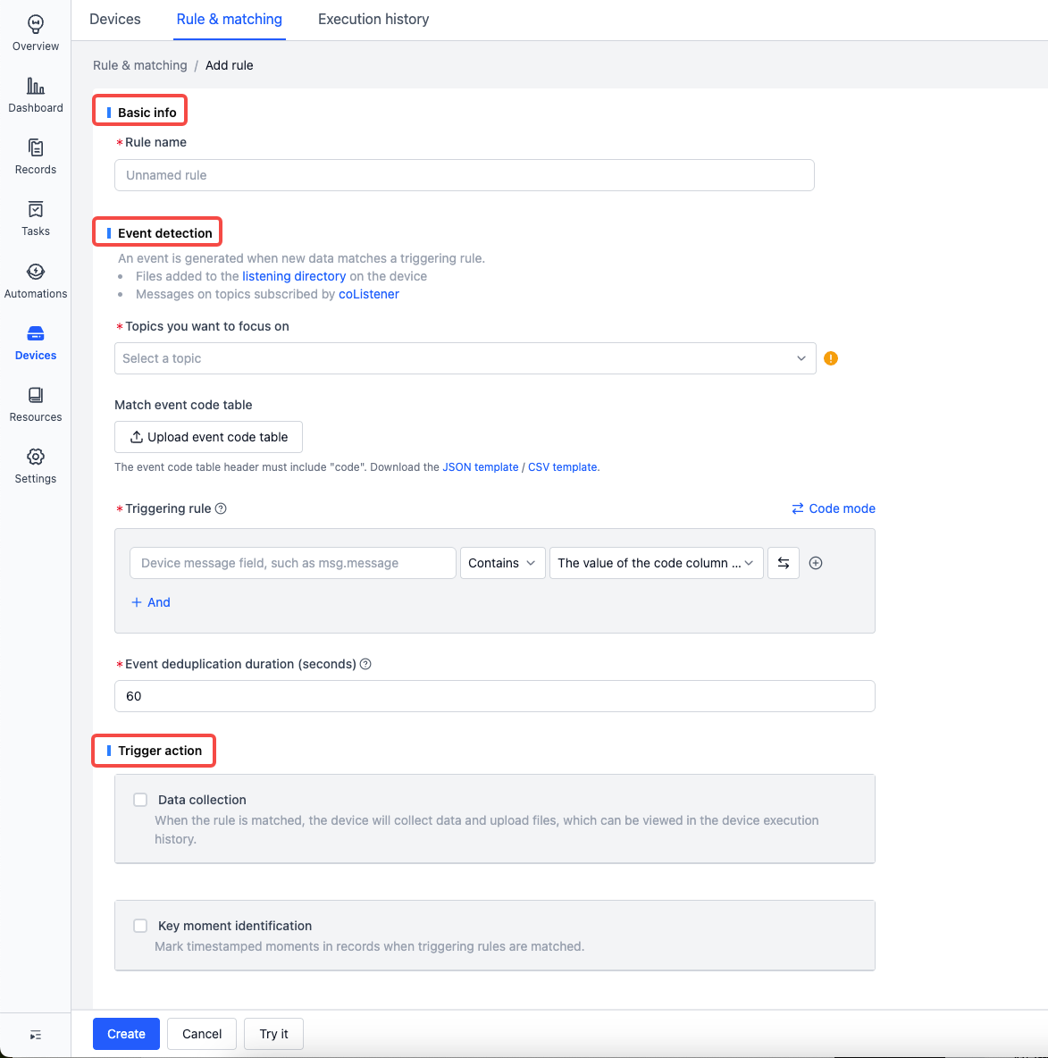Click the Cancel button
This screenshot has width=1048, height=1058.
pyautogui.click(x=202, y=1034)
